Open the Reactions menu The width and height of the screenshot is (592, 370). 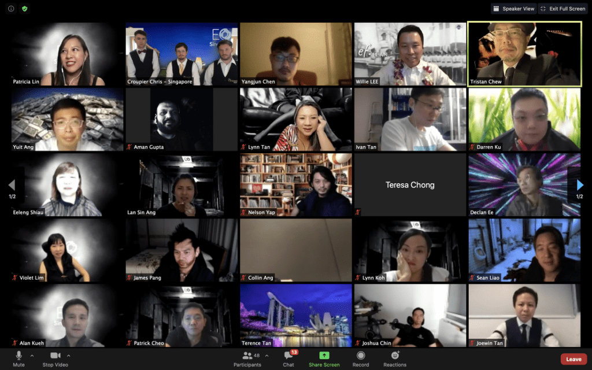[395, 358]
